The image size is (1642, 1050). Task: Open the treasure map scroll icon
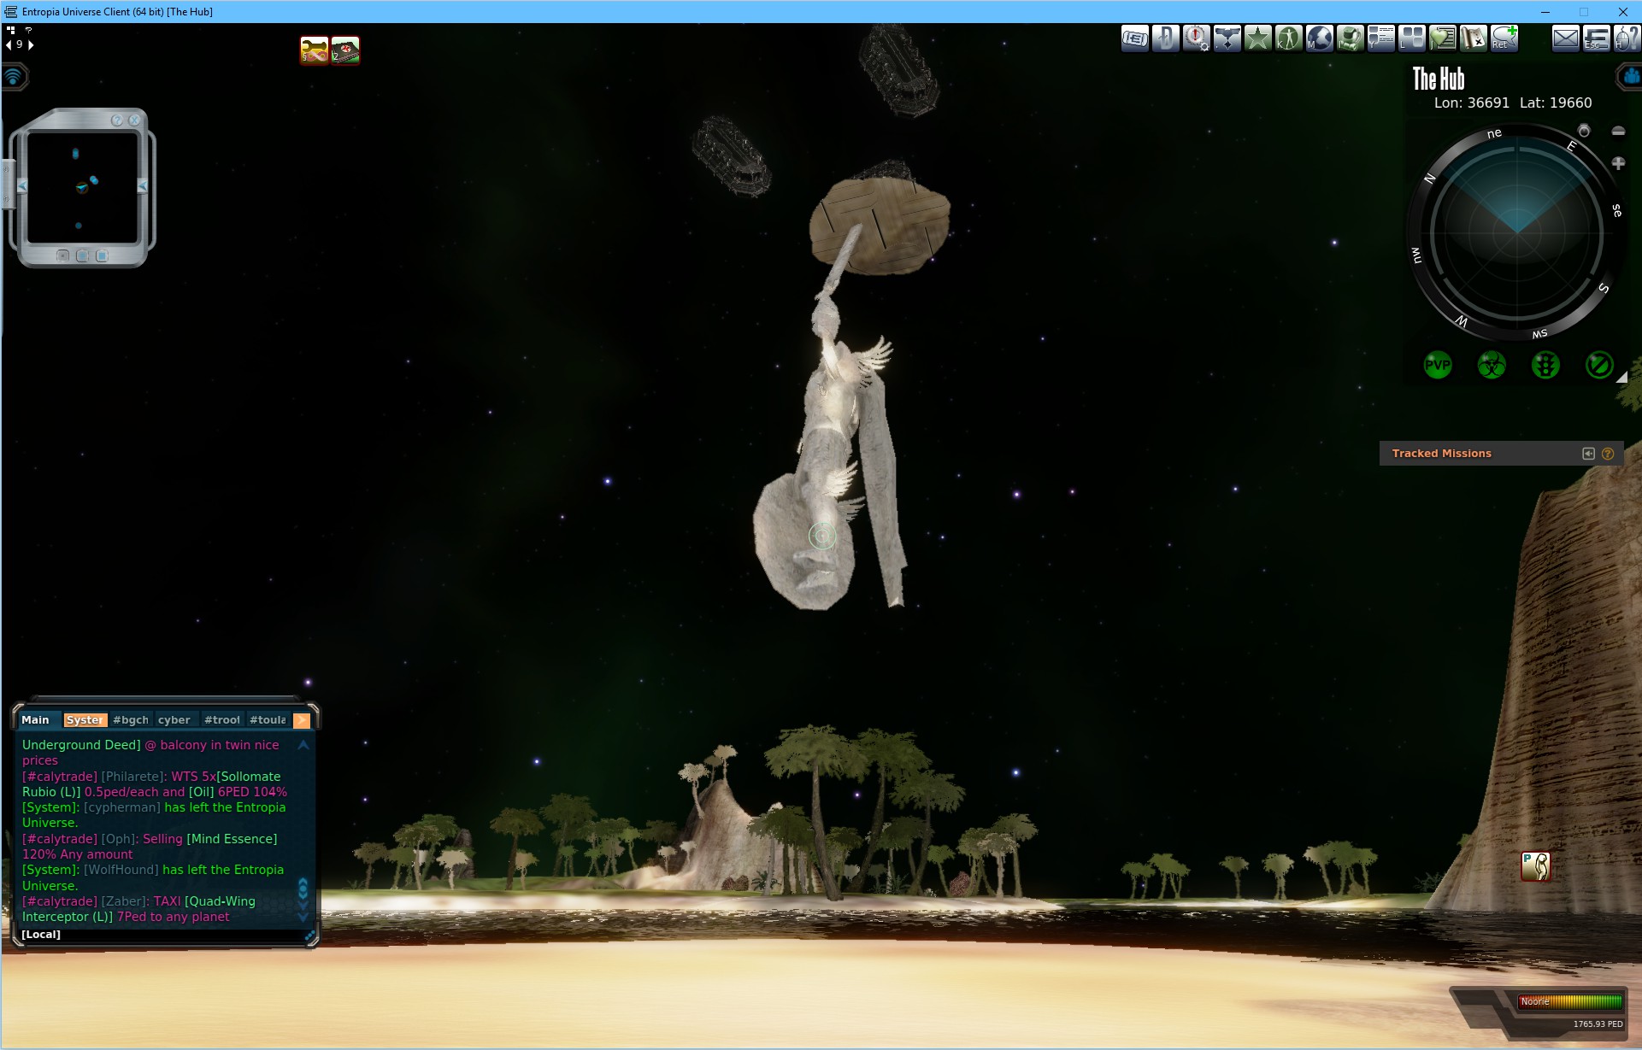point(1473,38)
